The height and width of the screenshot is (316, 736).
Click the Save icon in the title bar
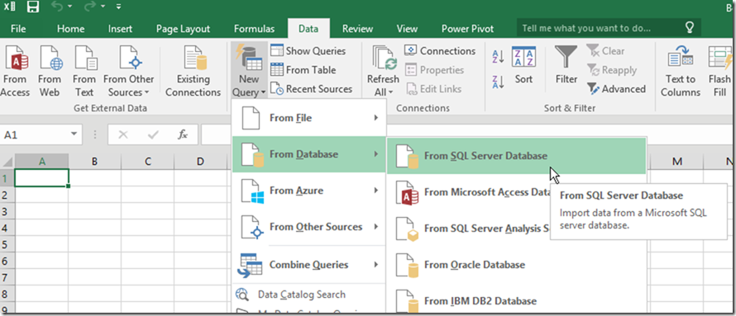(33, 7)
